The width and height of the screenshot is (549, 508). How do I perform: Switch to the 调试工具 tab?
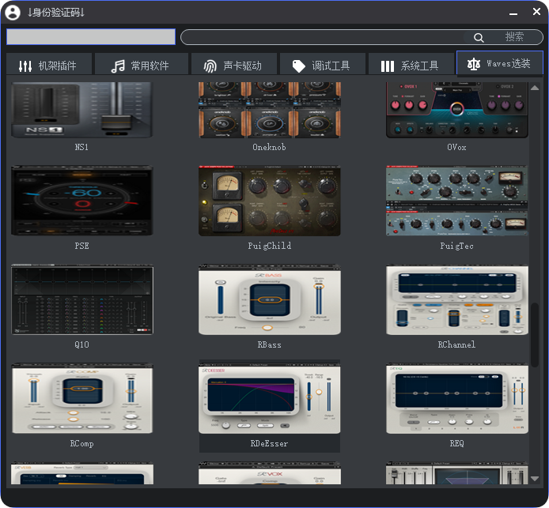[x=323, y=64]
